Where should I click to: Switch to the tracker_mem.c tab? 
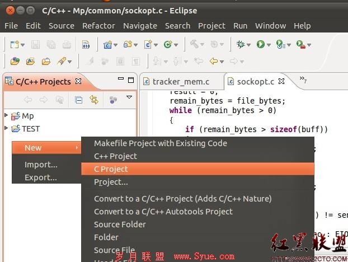[181, 82]
